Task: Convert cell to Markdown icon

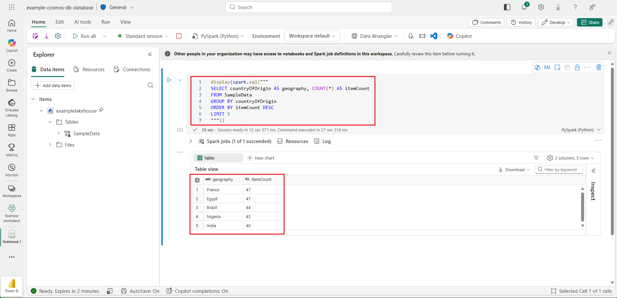Action: click(547, 67)
